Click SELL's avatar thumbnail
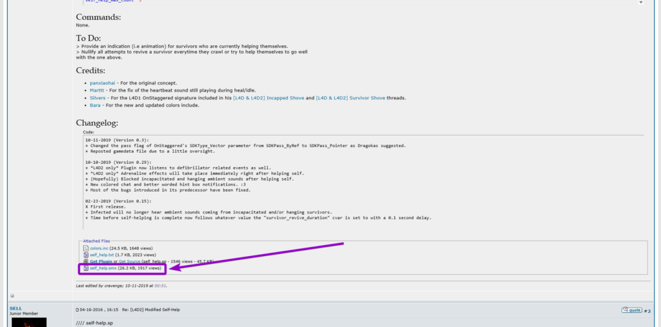 [29, 322]
